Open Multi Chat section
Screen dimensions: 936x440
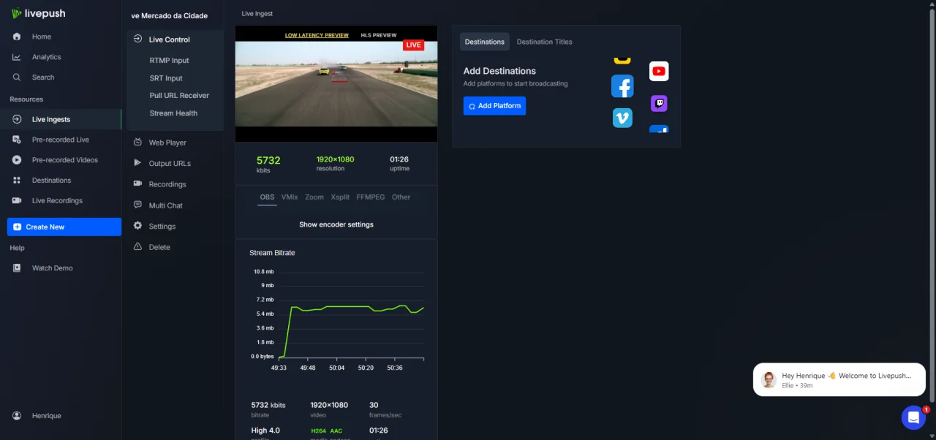pyautogui.click(x=165, y=205)
